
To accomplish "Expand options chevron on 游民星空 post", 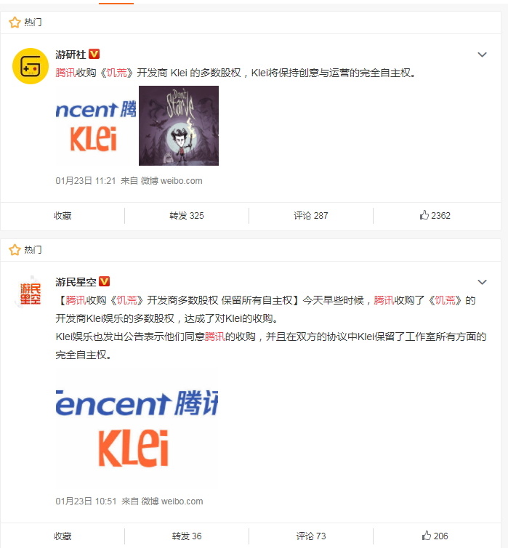I will click(x=482, y=282).
